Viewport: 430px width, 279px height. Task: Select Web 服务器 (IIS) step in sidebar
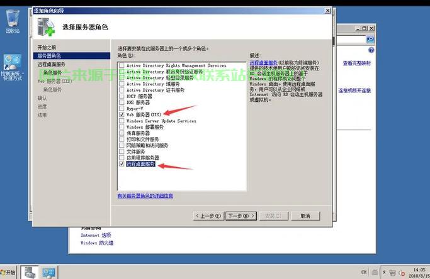pos(55,81)
